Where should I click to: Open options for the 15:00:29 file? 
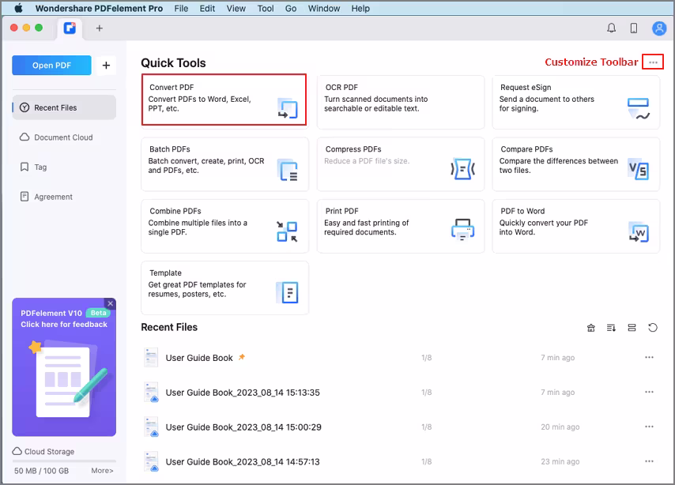click(x=649, y=427)
